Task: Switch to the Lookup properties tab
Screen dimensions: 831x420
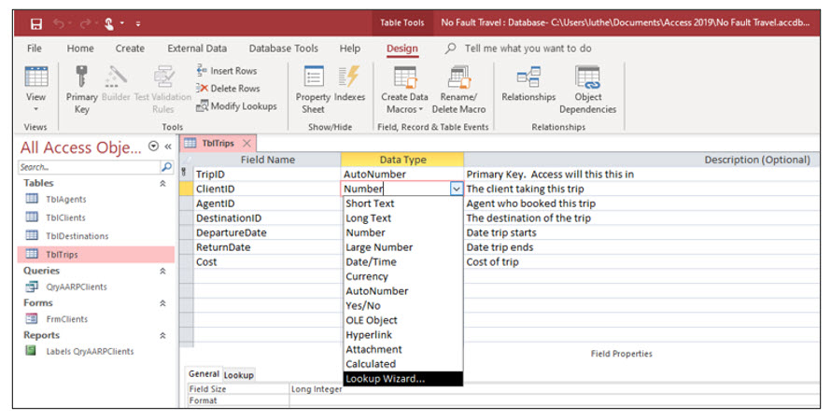Action: pyautogui.click(x=238, y=375)
